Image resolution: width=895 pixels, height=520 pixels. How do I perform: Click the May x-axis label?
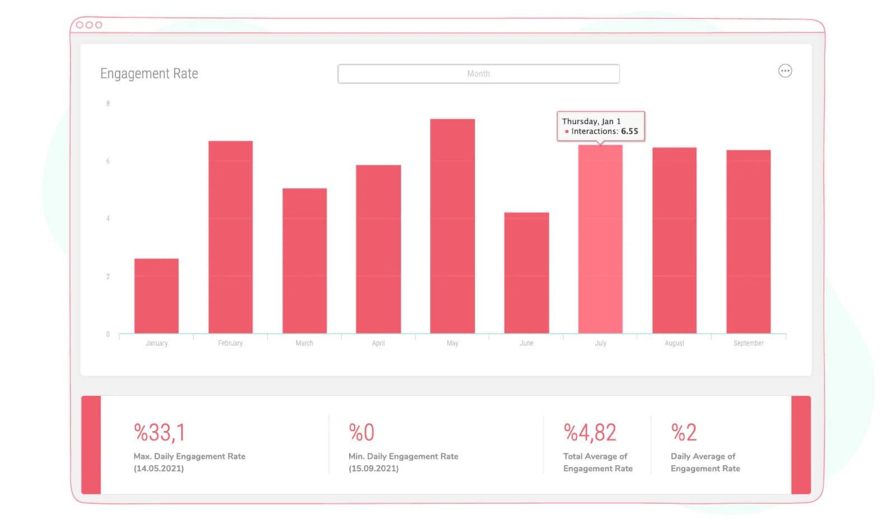(453, 343)
